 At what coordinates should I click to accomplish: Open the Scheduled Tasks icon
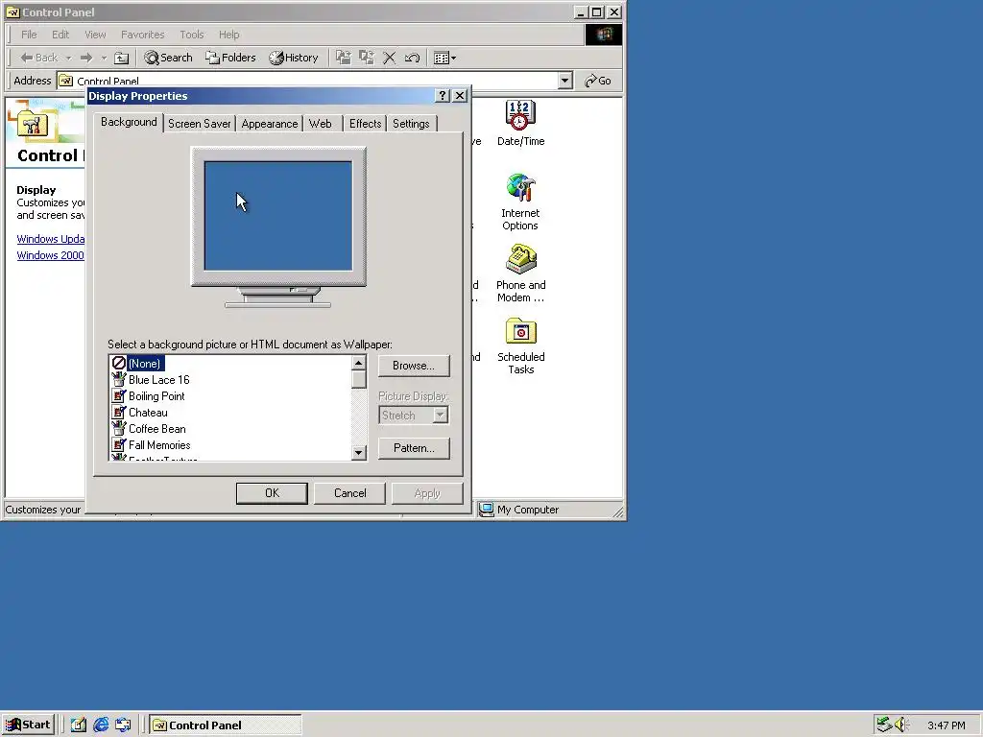[520, 345]
